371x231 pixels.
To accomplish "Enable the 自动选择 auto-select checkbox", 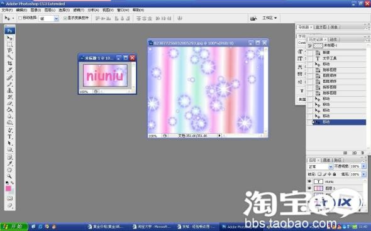I will [x=20, y=18].
